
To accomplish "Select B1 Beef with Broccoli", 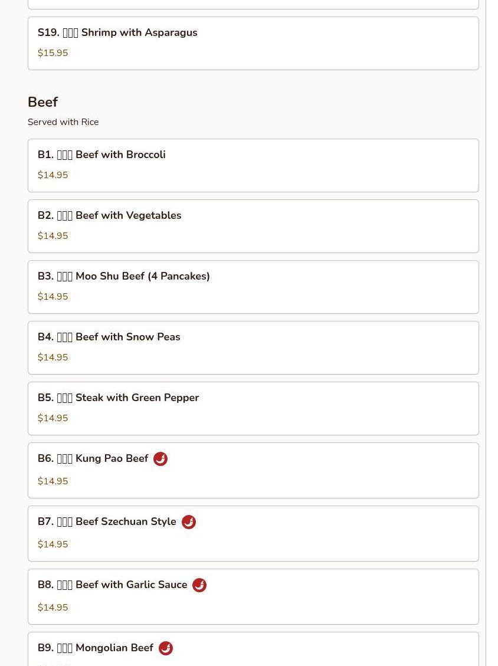I will click(253, 165).
